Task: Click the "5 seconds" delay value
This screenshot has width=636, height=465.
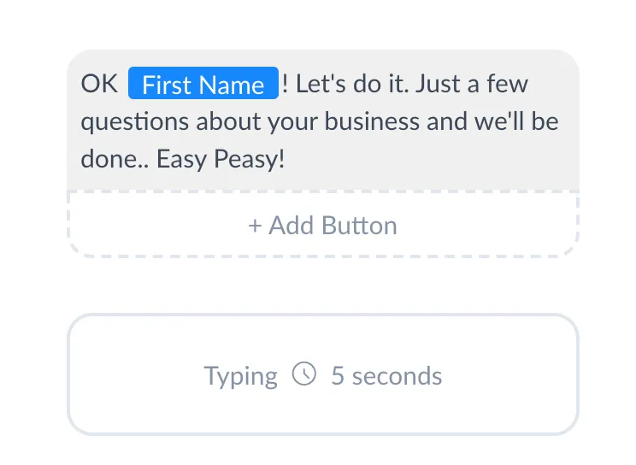Action: point(386,375)
